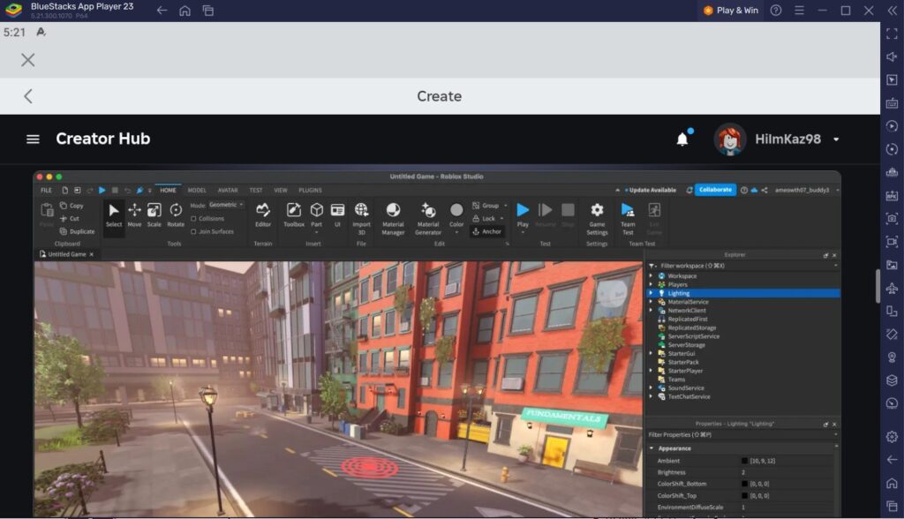Click the Collaborate button
Screen dimensions: 904x519
715,190
